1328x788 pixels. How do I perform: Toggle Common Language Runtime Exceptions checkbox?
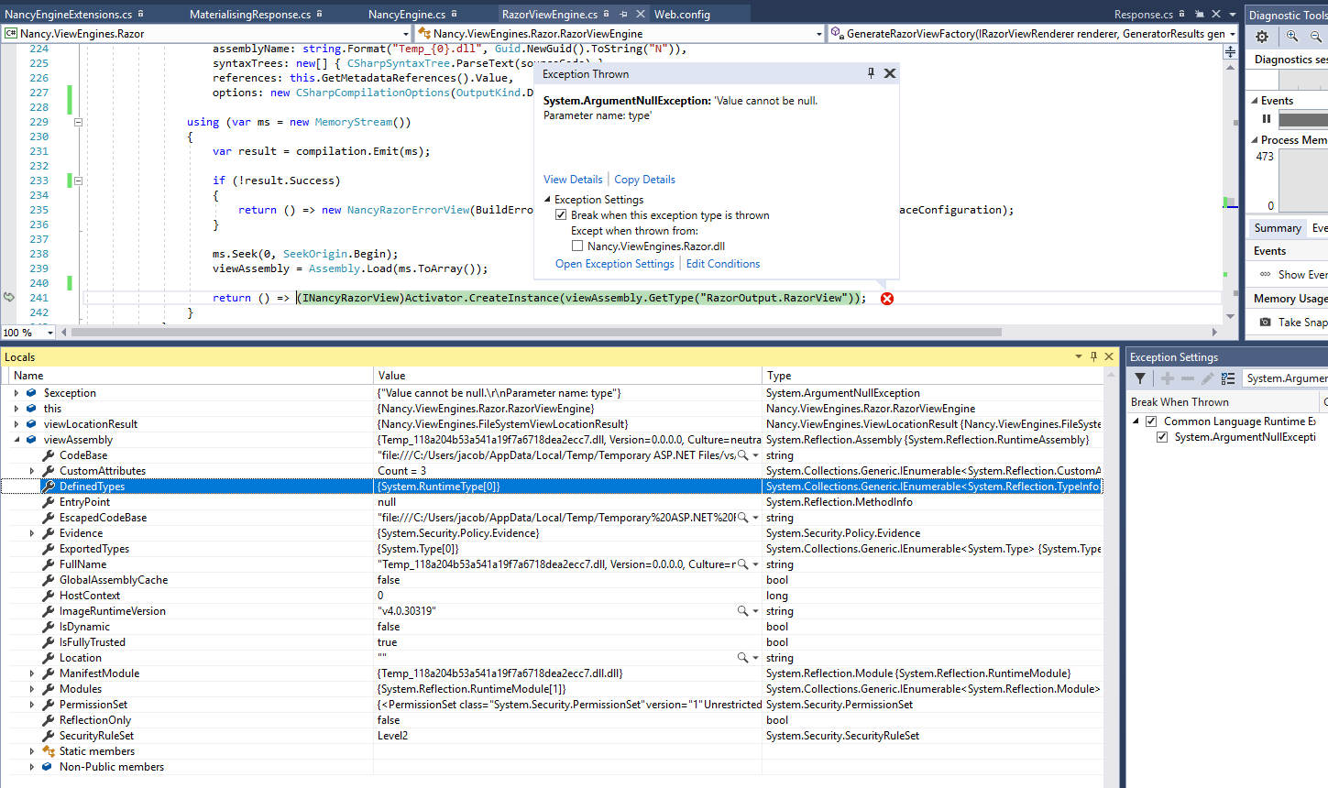click(1151, 421)
